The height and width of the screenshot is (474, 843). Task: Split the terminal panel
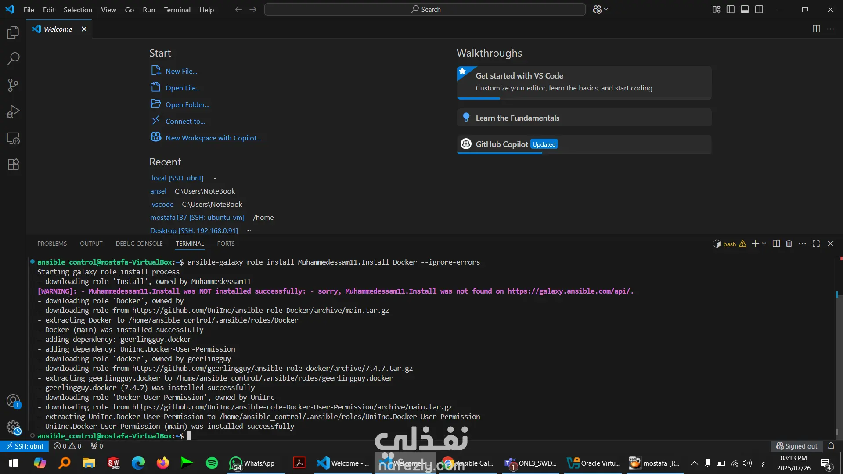click(776, 244)
